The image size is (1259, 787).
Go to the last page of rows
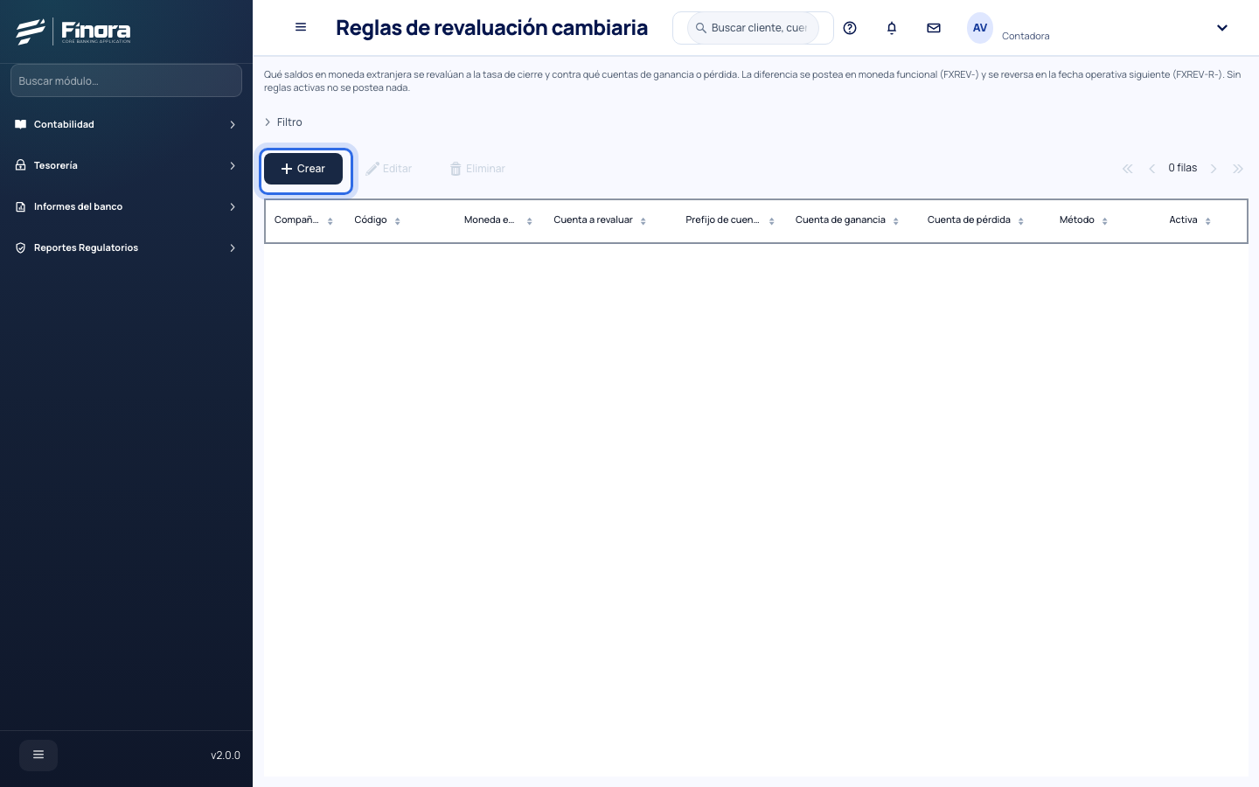pos(1238,169)
